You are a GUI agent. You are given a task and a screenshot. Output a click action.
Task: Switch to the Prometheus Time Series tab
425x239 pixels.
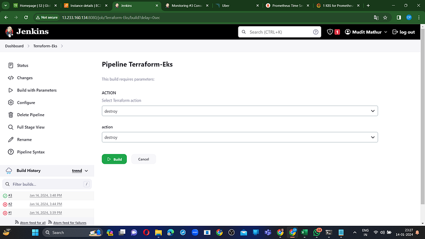click(x=288, y=5)
